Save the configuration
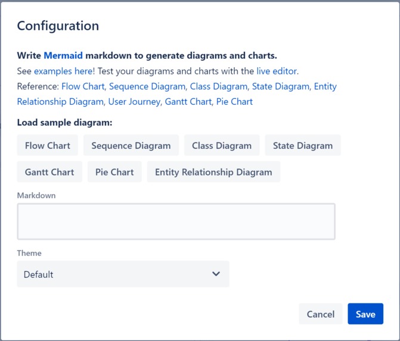Screen dimensions: 400x341 coord(365,314)
